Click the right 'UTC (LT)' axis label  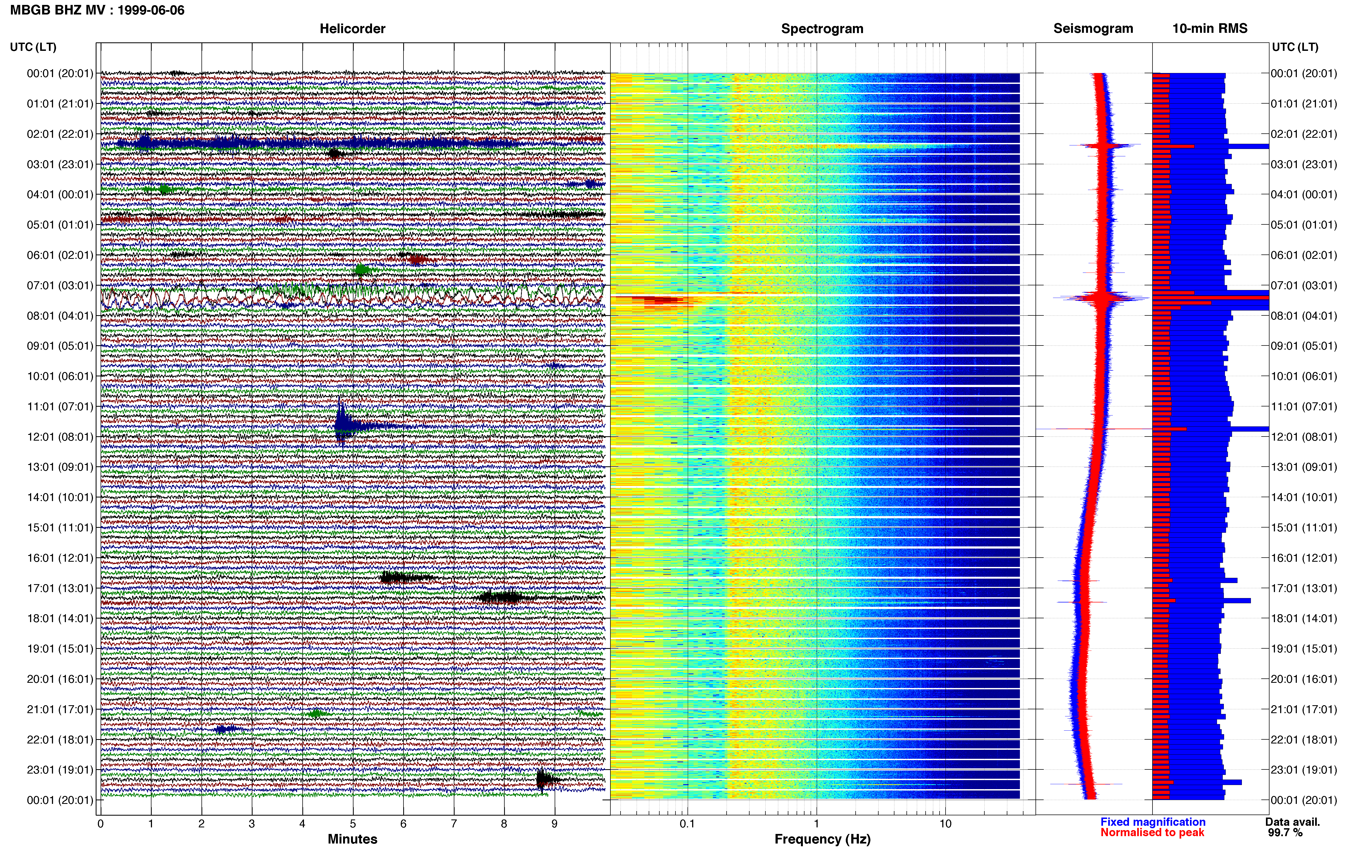[x=1295, y=47]
